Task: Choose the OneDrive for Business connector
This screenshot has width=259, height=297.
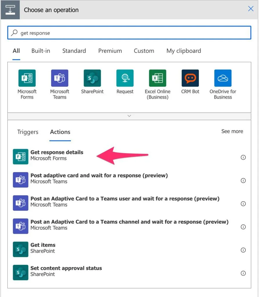Action: (x=223, y=78)
